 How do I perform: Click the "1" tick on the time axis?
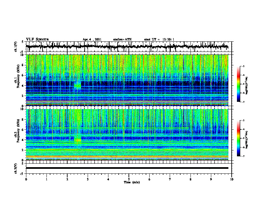46,179
